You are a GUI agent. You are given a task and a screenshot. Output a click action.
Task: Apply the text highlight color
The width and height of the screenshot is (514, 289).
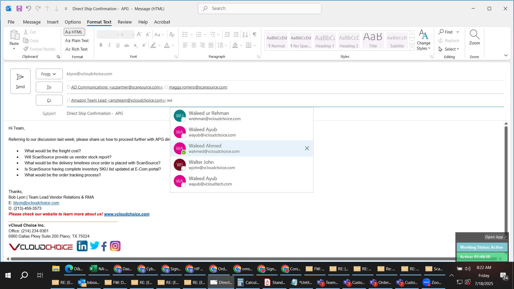[x=153, y=45]
